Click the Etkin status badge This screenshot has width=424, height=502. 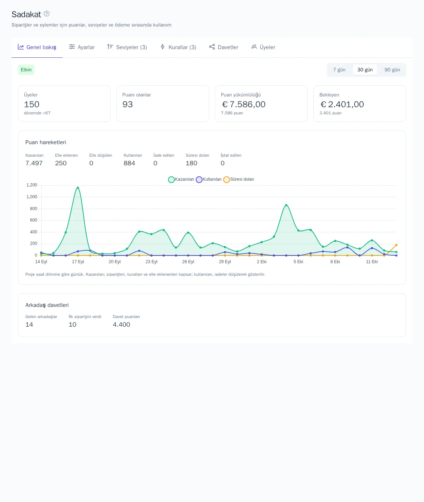pyautogui.click(x=26, y=70)
